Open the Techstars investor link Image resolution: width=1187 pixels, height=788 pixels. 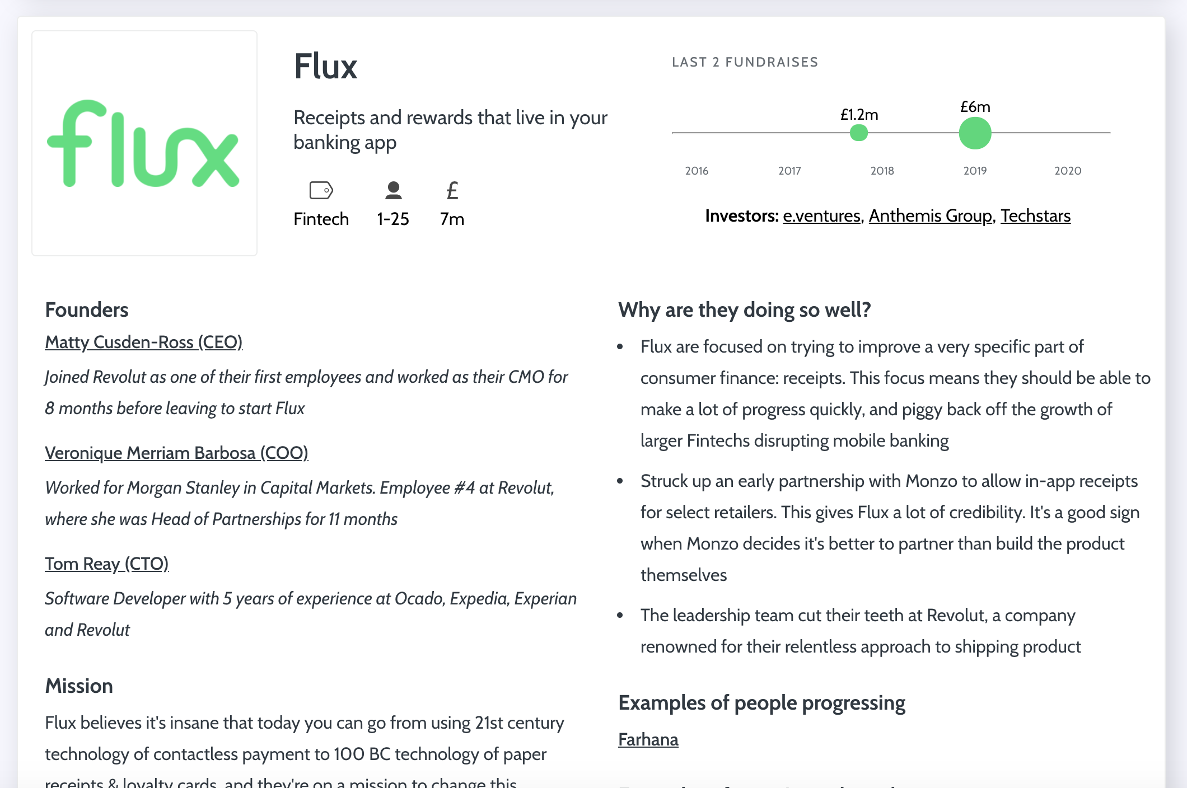[1035, 216]
